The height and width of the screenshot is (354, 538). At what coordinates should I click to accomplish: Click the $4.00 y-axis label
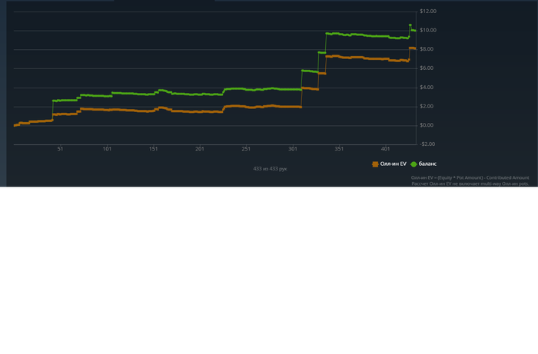(x=427, y=88)
